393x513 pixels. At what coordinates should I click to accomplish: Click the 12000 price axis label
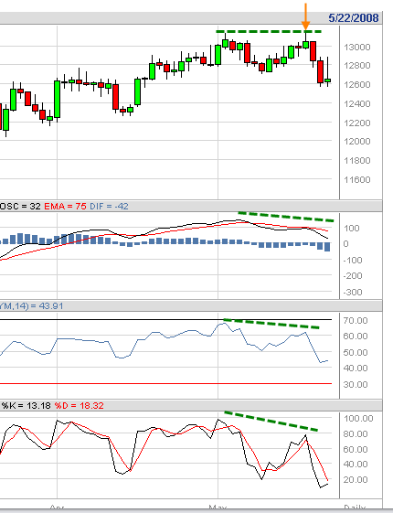coord(357,142)
